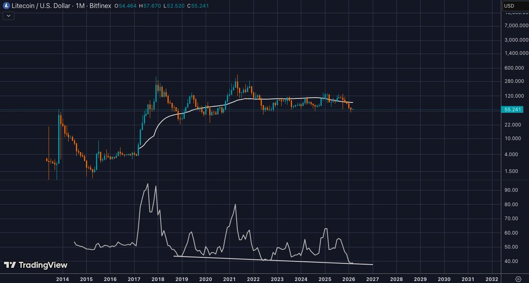Click 2020 on the time axis

205,279
